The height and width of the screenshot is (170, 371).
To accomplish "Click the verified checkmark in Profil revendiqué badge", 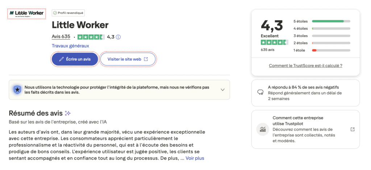I will coord(55,13).
